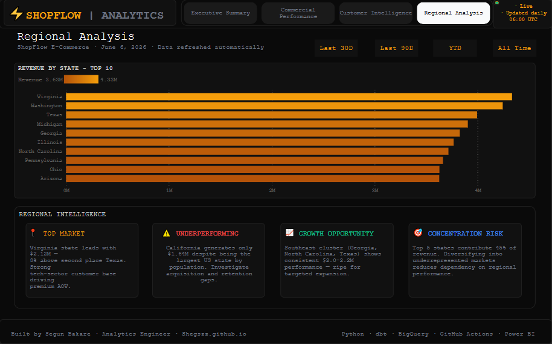The width and height of the screenshot is (552, 344).
Task: Click the yellow warning triangle icon
Action: 167,233
